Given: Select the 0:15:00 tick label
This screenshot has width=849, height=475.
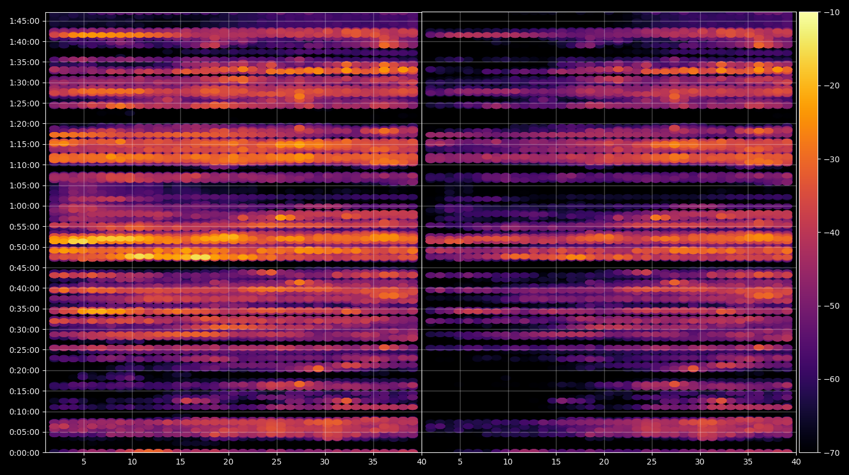Looking at the screenshot, I should tap(24, 391).
